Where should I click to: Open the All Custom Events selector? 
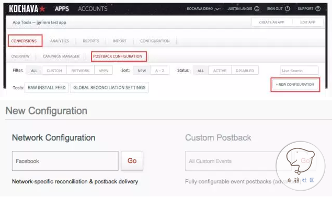[x=238, y=161]
